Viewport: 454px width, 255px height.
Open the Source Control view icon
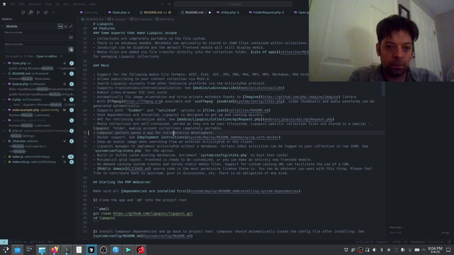click(x=38, y=12)
